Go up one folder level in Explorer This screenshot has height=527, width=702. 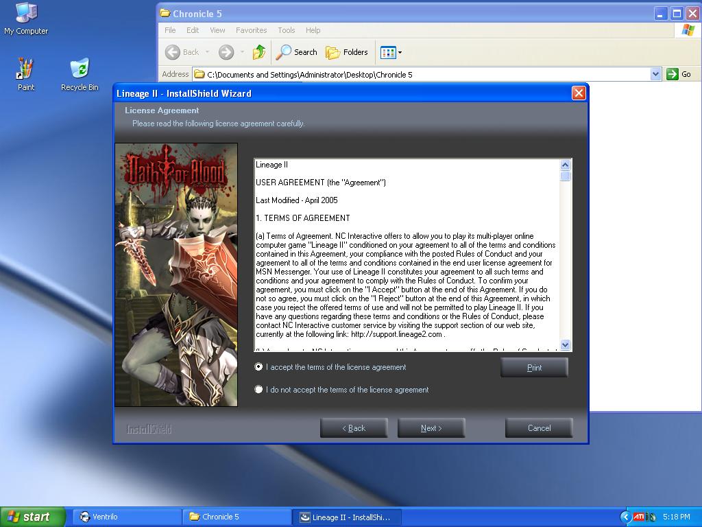(x=258, y=52)
